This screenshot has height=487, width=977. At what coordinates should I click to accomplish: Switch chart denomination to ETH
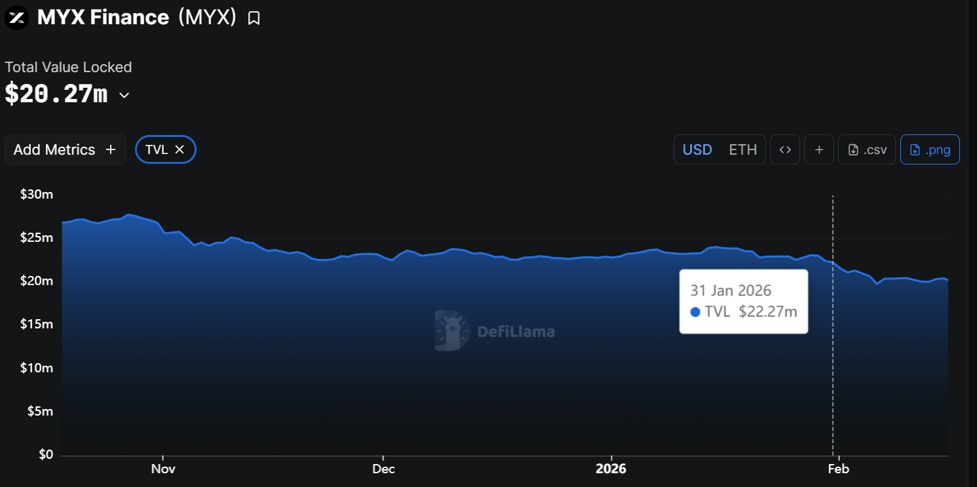click(x=743, y=149)
